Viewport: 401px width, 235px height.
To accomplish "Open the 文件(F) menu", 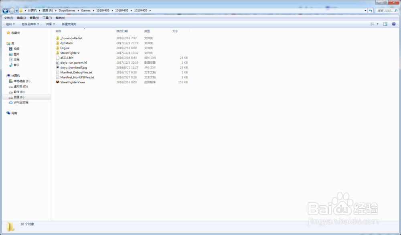I will pyautogui.click(x=8, y=18).
